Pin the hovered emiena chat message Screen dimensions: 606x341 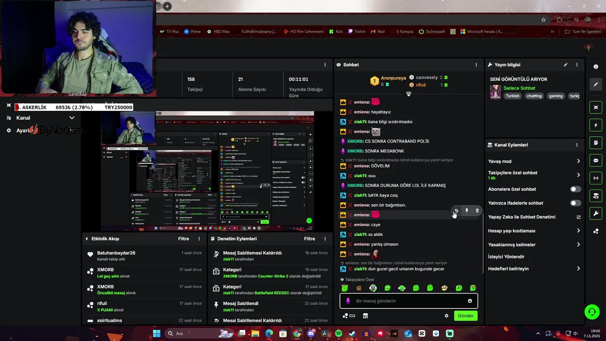(467, 211)
